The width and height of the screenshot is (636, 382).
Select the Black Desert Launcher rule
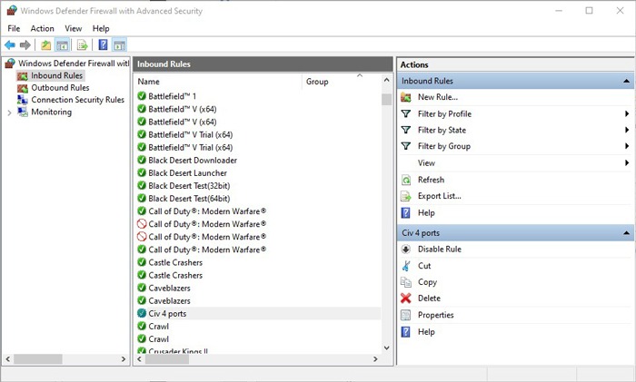187,173
